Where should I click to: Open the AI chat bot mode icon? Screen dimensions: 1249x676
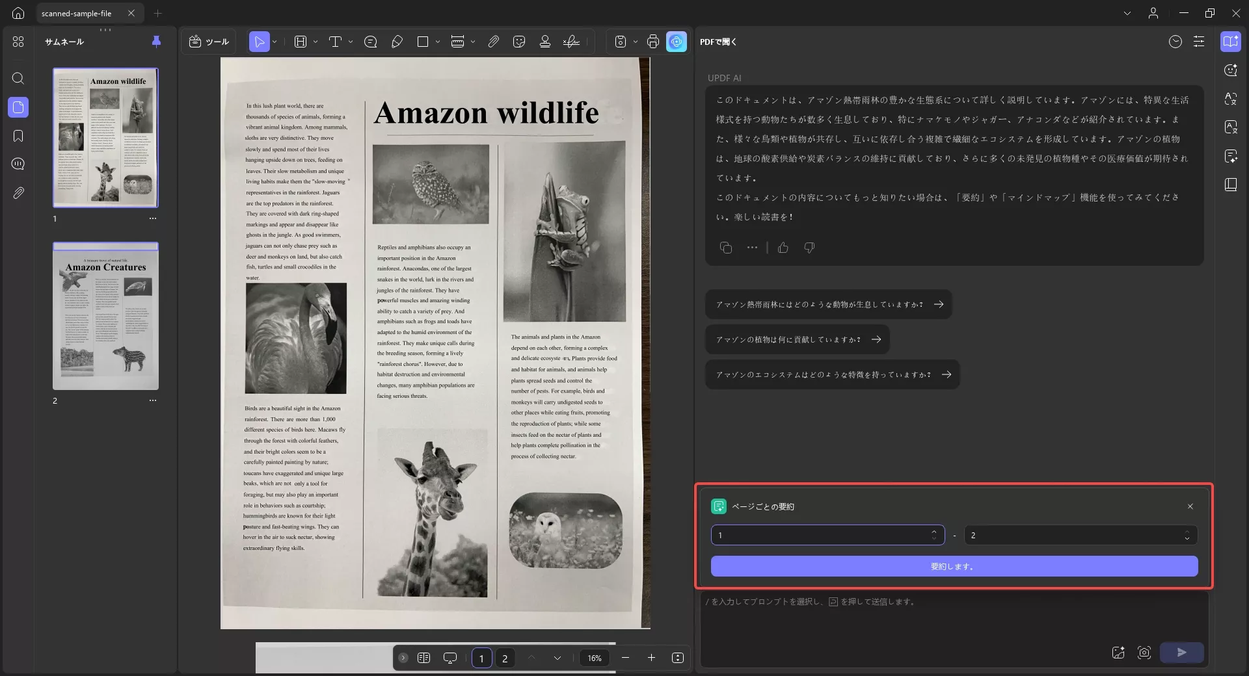point(1231,70)
